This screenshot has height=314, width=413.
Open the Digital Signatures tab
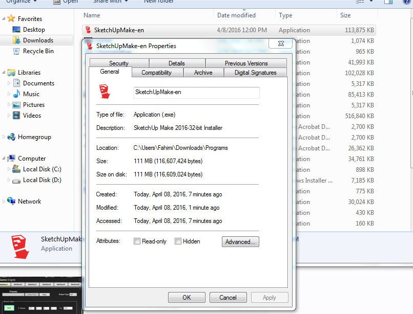pos(256,72)
